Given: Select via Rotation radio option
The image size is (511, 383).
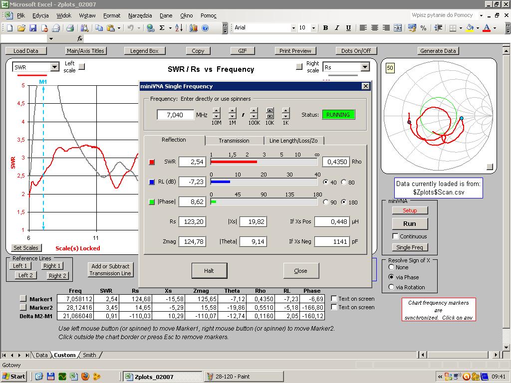Looking at the screenshot, I should pos(391,287).
